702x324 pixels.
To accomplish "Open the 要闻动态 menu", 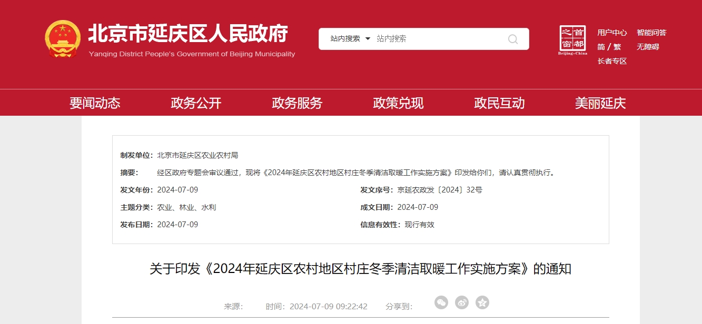I will tap(95, 103).
